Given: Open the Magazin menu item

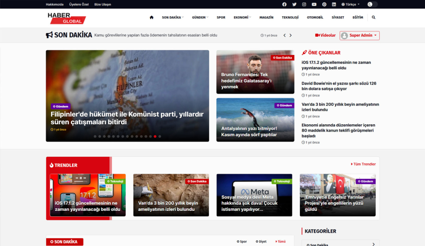Looking at the screenshot, I should pos(266,17).
